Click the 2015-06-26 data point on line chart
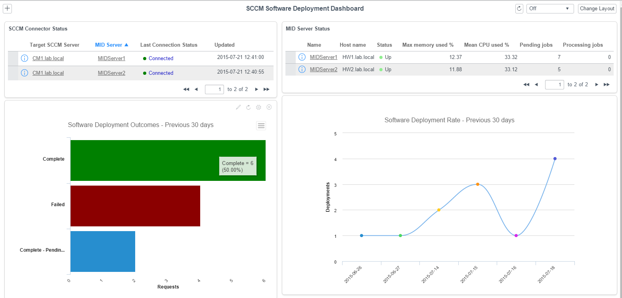Viewport: 622px width, 298px height. (362, 235)
